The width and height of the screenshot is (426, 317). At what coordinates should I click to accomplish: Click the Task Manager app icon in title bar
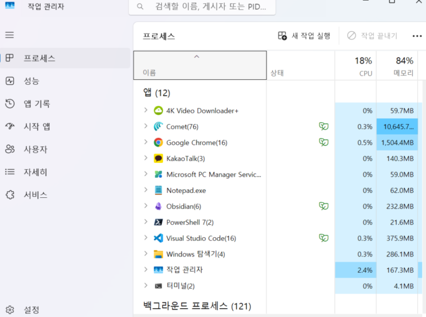click(x=10, y=5)
